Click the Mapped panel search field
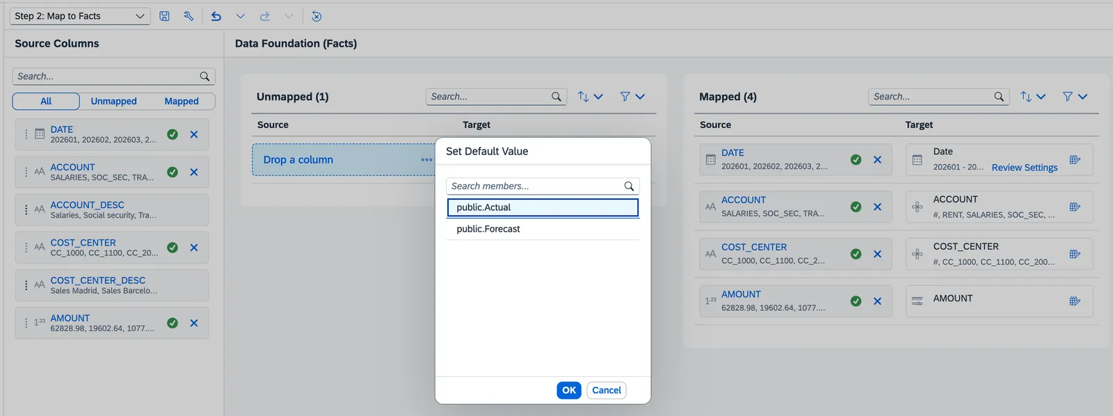1113x416 pixels. (939, 97)
